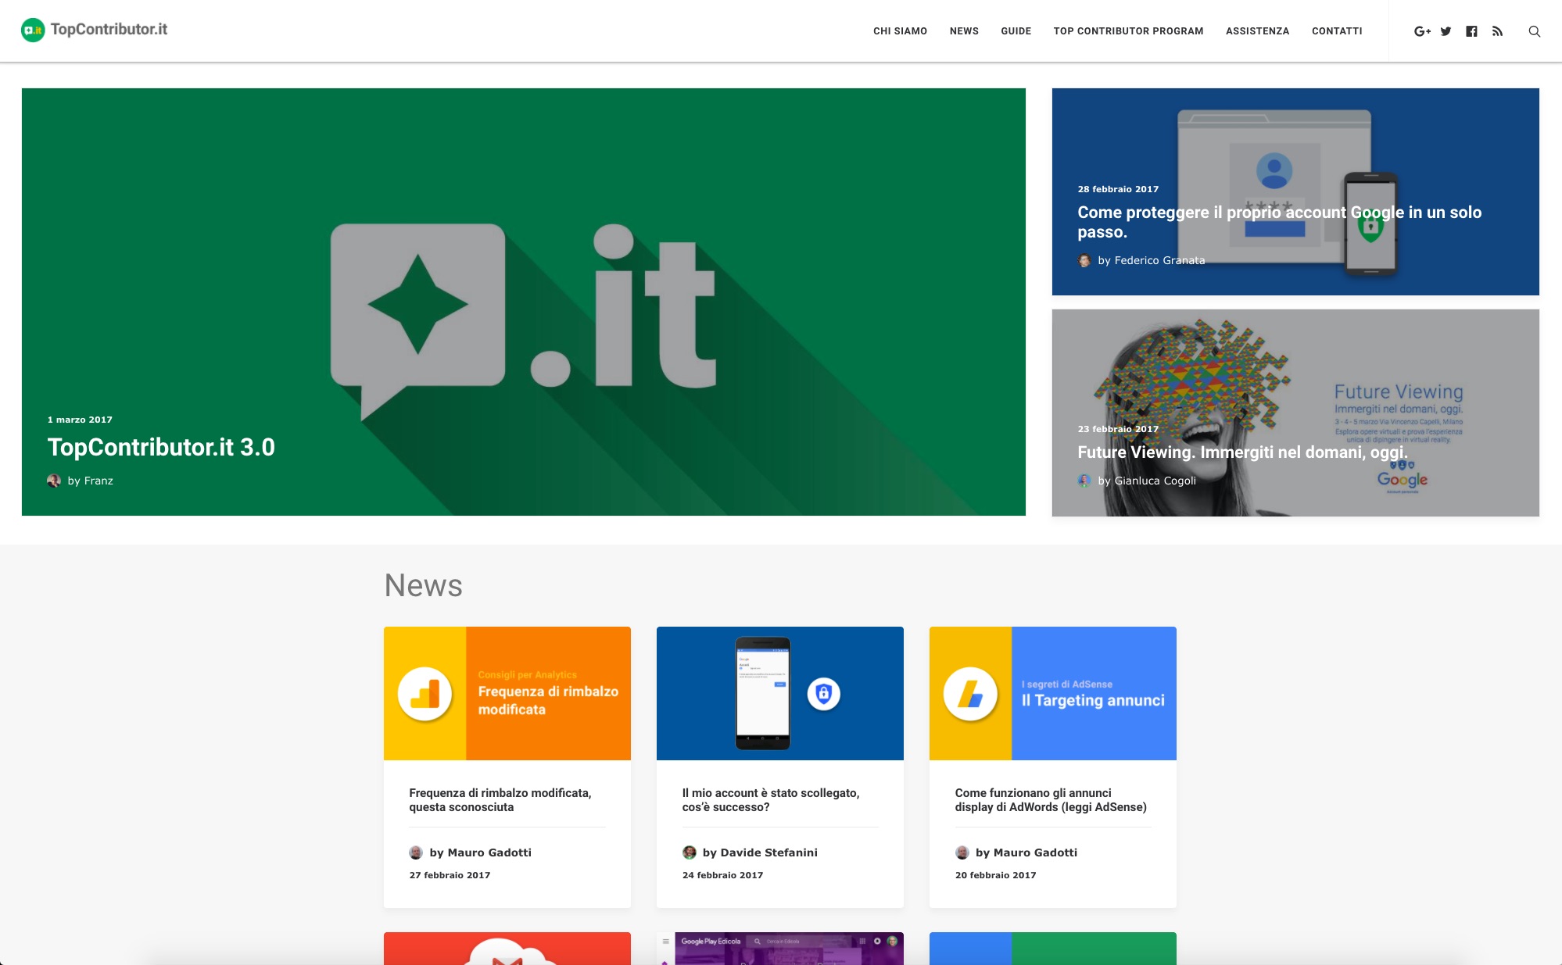Viewport: 1562px width, 965px height.
Task: Open the Assistenza menu item
Action: 1257,31
